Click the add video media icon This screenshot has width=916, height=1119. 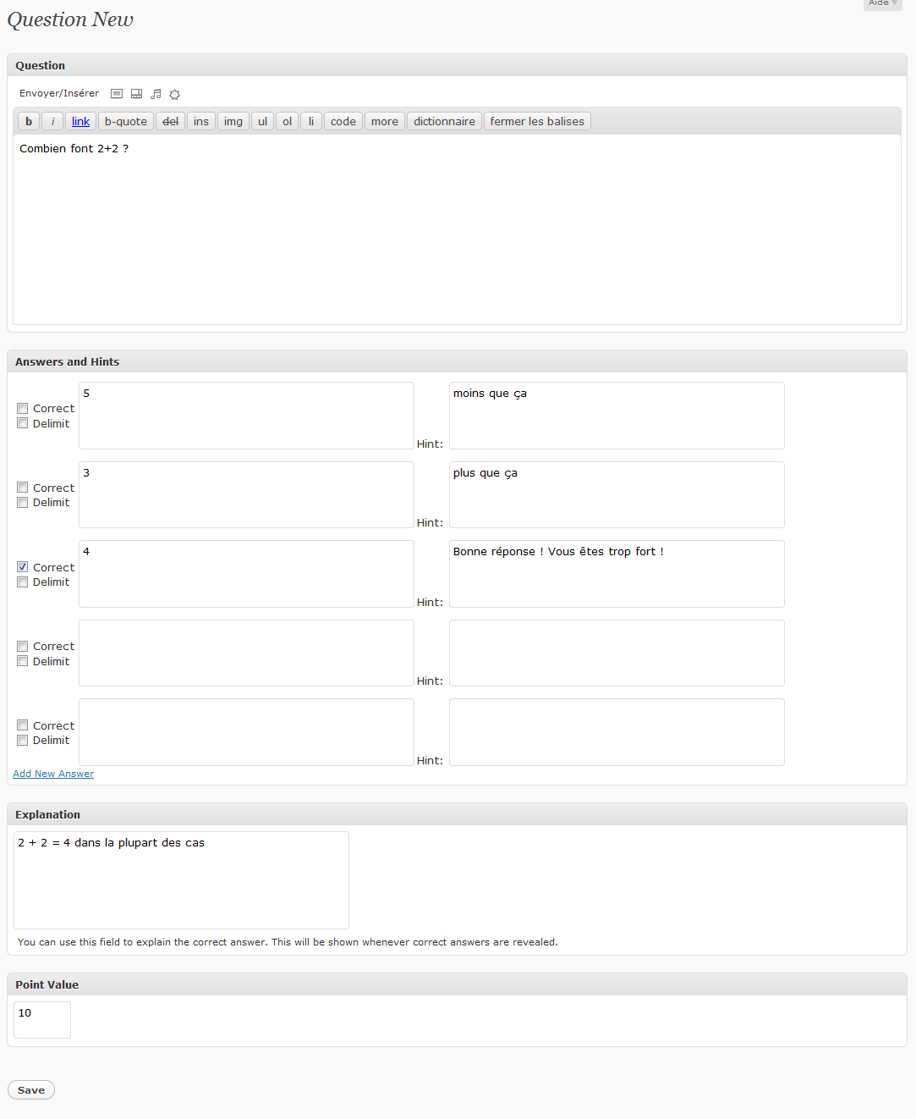pyautogui.click(x=136, y=94)
